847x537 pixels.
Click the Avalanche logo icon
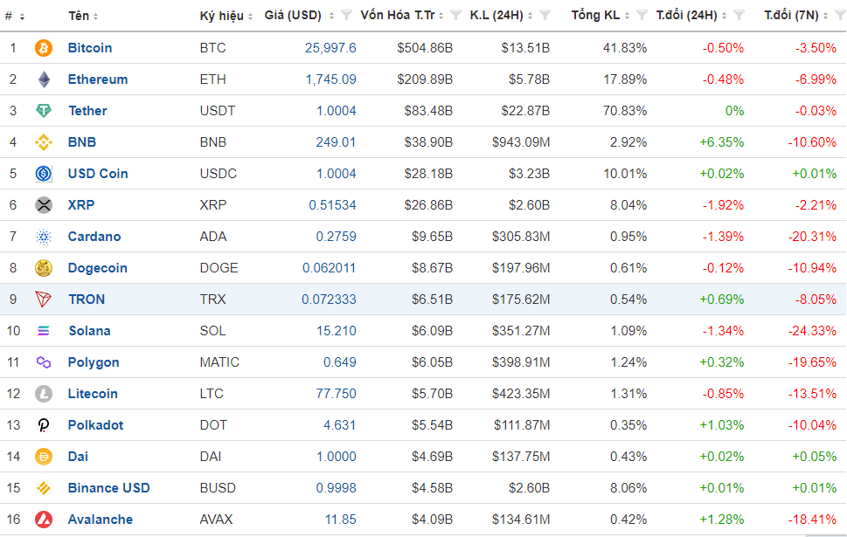click(x=44, y=520)
